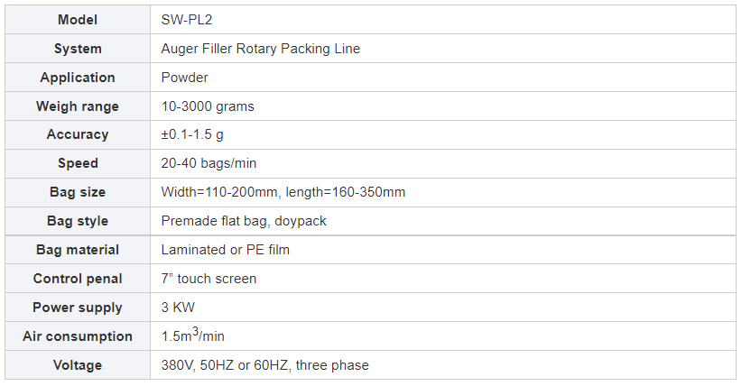The height and width of the screenshot is (386, 742).
Task: Select Laminated or PE film value
Action: pos(225,250)
